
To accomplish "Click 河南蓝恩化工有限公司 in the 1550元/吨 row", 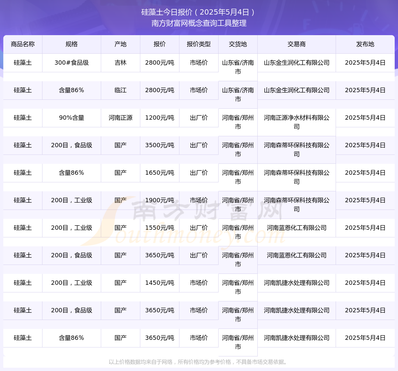I will 297,228.
